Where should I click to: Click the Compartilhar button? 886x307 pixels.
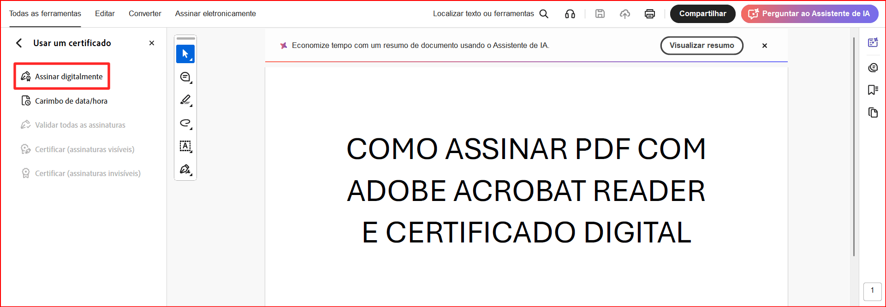702,14
